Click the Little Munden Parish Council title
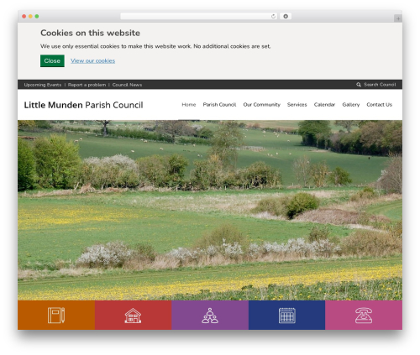The image size is (420, 355). [x=83, y=105]
